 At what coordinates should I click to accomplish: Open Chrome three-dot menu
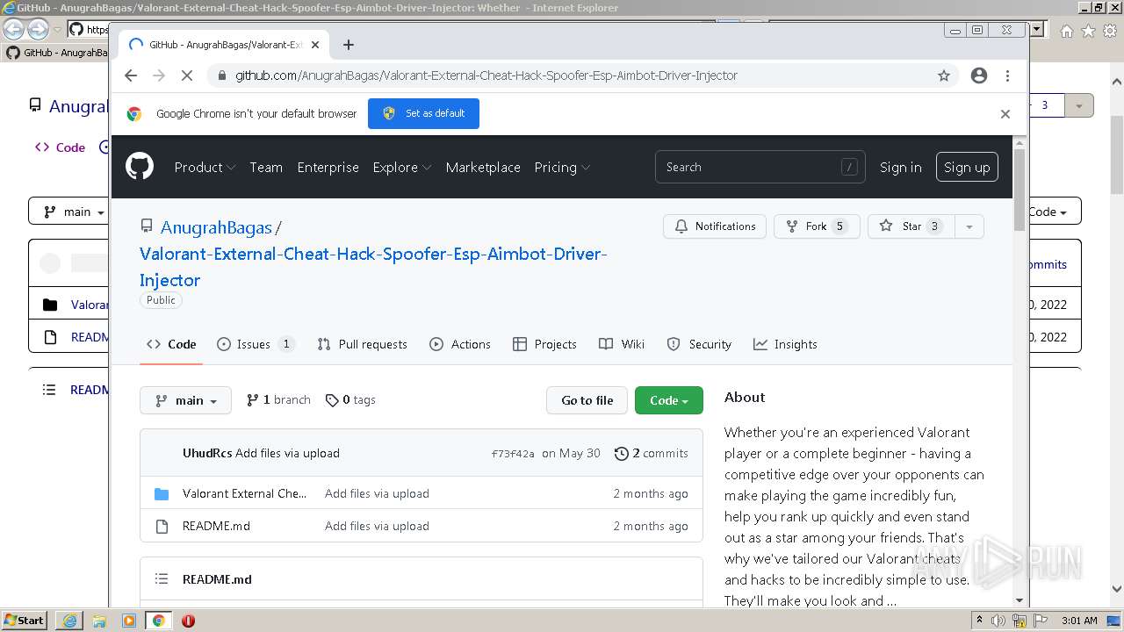(1007, 75)
